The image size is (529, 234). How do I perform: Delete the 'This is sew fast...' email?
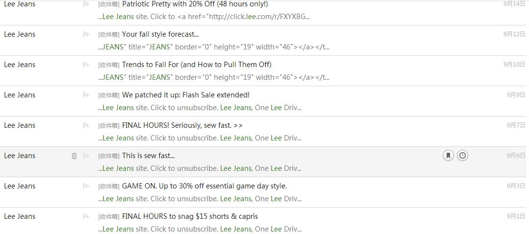click(x=74, y=156)
